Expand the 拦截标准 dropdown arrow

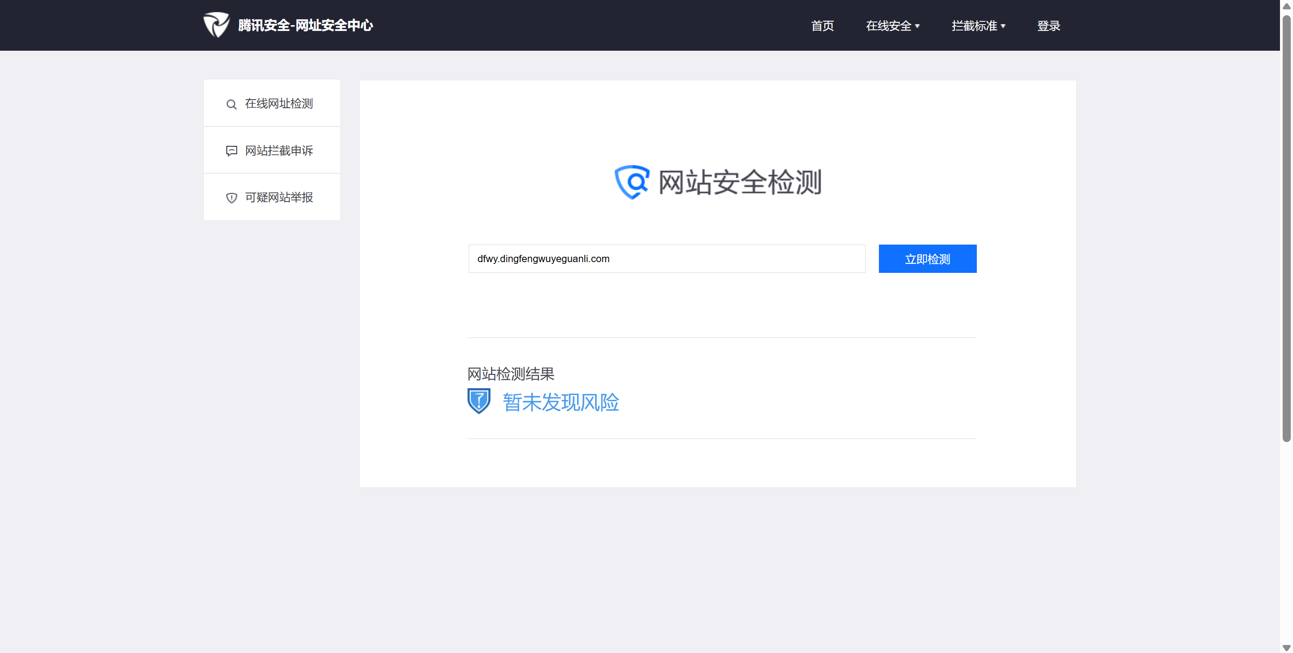1003,26
